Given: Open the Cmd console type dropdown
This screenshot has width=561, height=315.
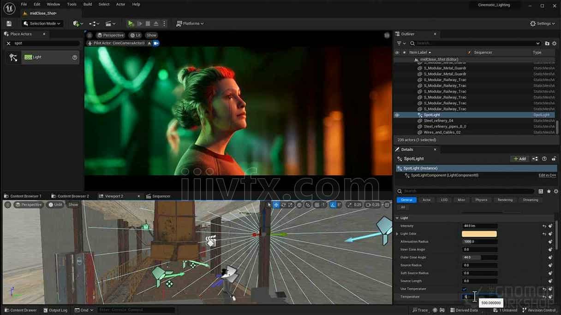Looking at the screenshot, I should [x=84, y=310].
